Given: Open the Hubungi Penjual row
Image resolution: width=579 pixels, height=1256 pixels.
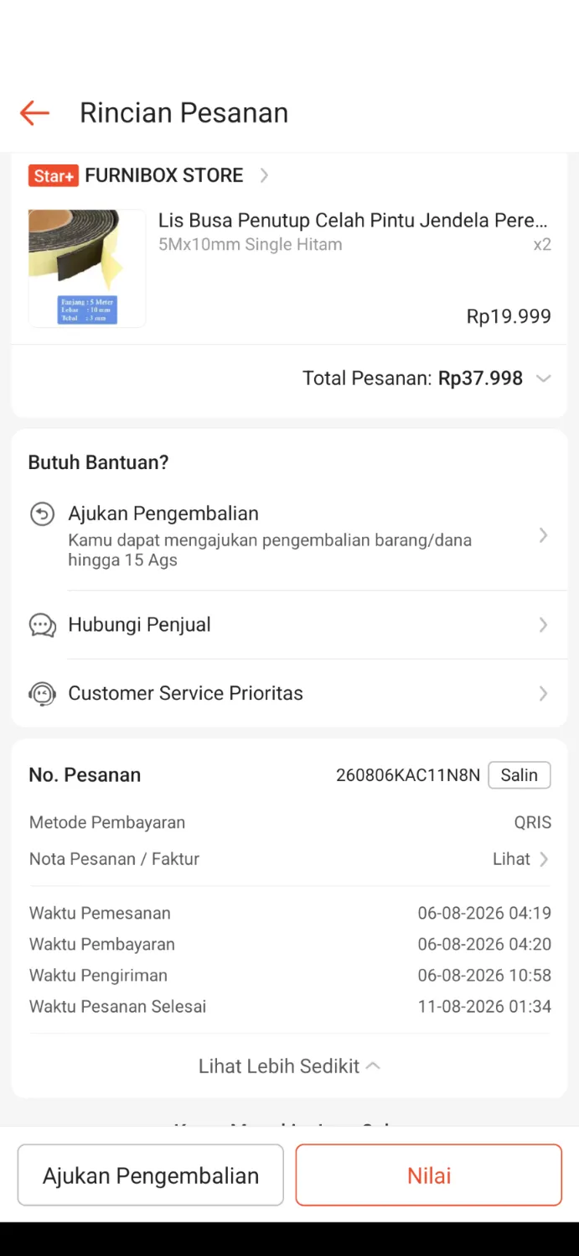Looking at the screenshot, I should coord(289,625).
